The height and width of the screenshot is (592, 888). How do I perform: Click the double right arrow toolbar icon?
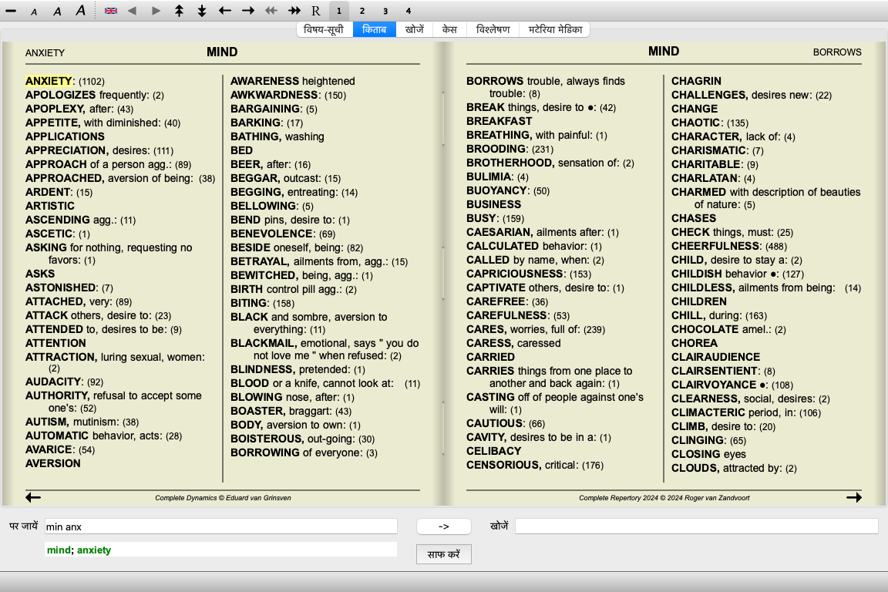pos(294,11)
